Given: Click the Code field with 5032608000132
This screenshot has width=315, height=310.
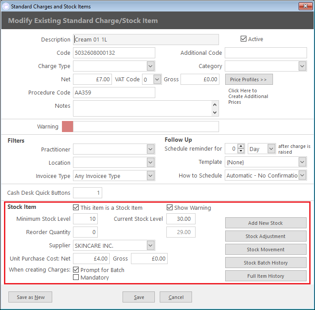Looking at the screenshot, I should pos(114,53).
